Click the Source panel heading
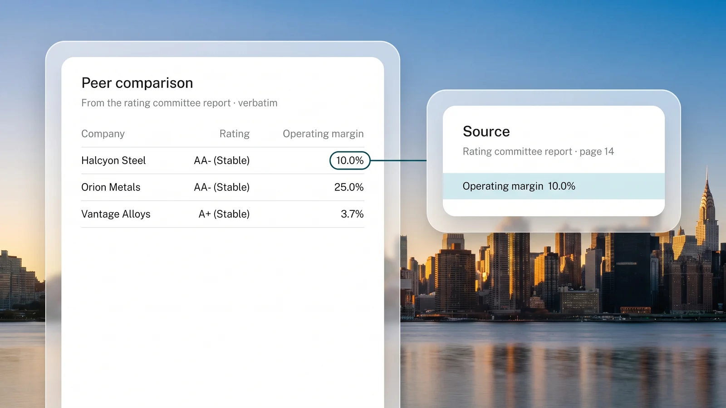Image resolution: width=726 pixels, height=408 pixels. 486,131
